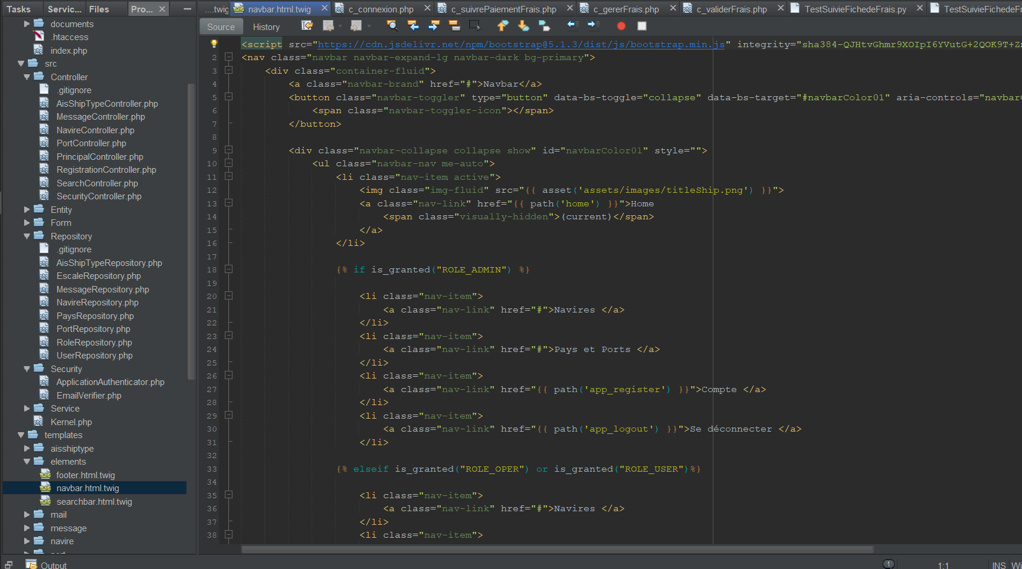Select Kernel.php in project tree
Screen dimensions: 1022x569
71,422
